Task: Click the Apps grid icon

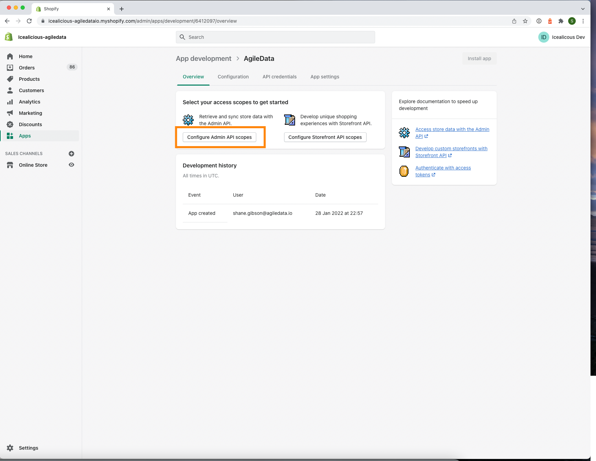Action: 10,136
